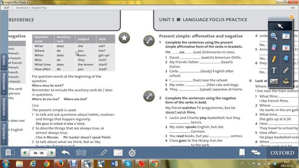Go to the previous page

(24, 153)
